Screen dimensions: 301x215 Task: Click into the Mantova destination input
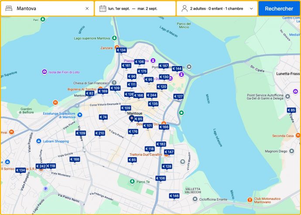pyautogui.click(x=48, y=8)
